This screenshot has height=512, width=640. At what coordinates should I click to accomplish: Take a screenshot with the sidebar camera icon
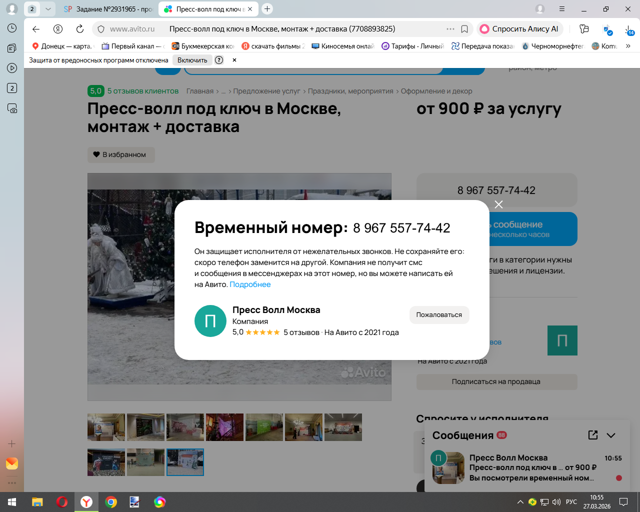tap(12, 108)
